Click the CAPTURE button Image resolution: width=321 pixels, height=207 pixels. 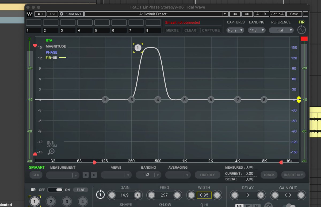[x=211, y=30]
